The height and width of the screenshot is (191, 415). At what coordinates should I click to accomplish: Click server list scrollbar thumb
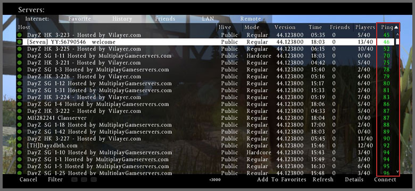tap(397, 42)
